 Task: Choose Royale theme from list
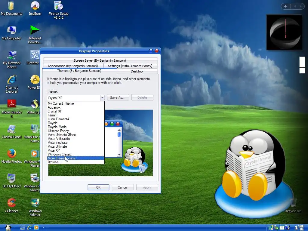click(x=76, y=123)
